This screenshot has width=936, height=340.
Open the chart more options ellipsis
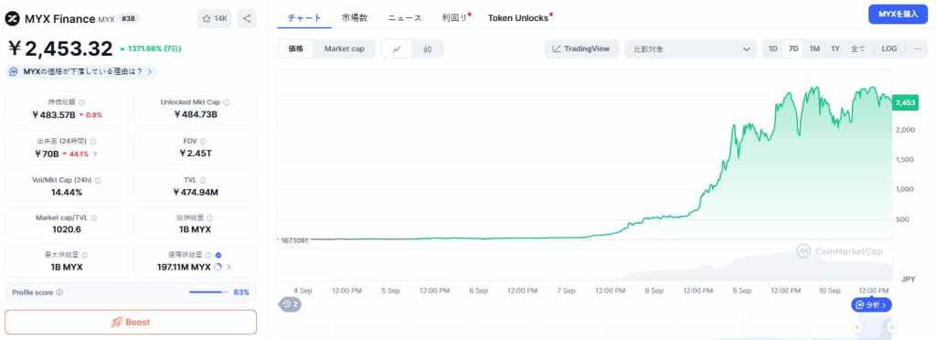(x=918, y=49)
